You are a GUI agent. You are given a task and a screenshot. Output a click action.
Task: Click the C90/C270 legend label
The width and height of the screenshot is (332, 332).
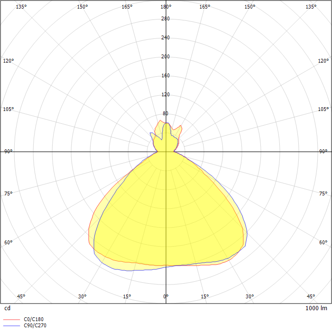35,325
